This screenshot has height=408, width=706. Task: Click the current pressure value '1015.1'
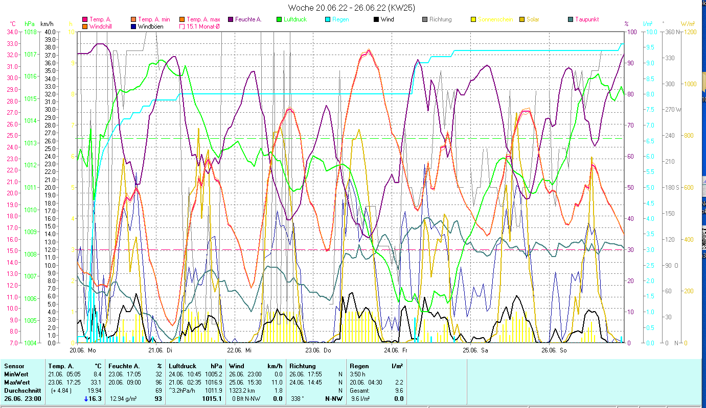coord(212,399)
